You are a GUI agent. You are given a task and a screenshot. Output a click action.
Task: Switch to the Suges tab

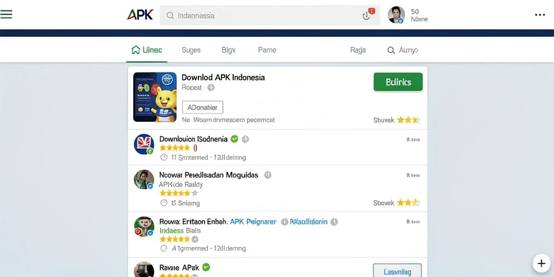pyautogui.click(x=191, y=50)
